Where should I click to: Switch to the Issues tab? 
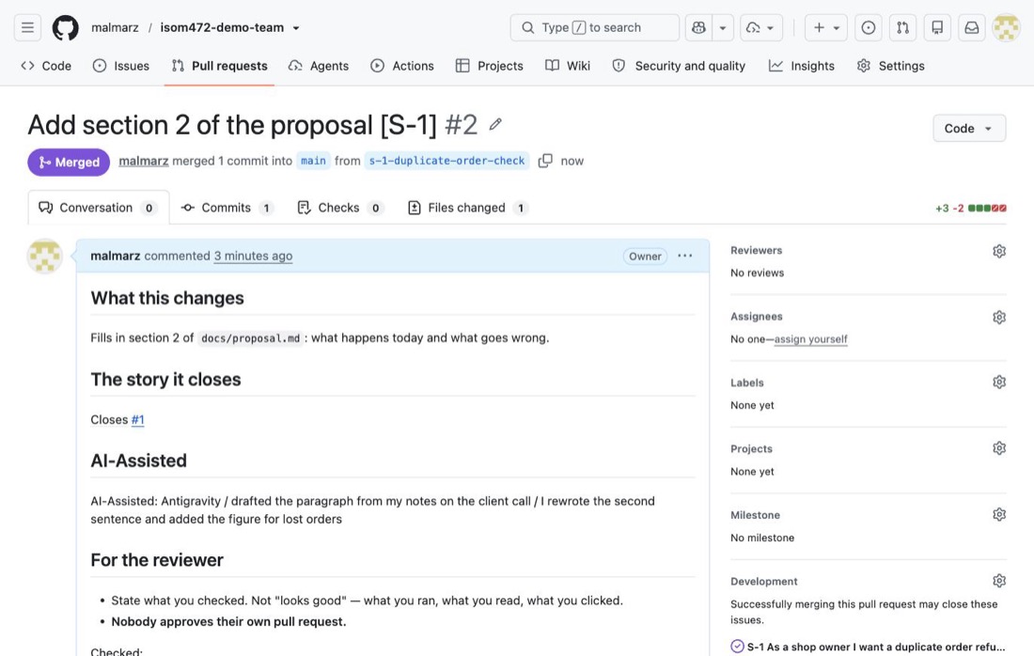point(121,66)
